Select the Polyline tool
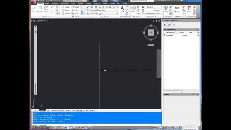 click(39, 9)
